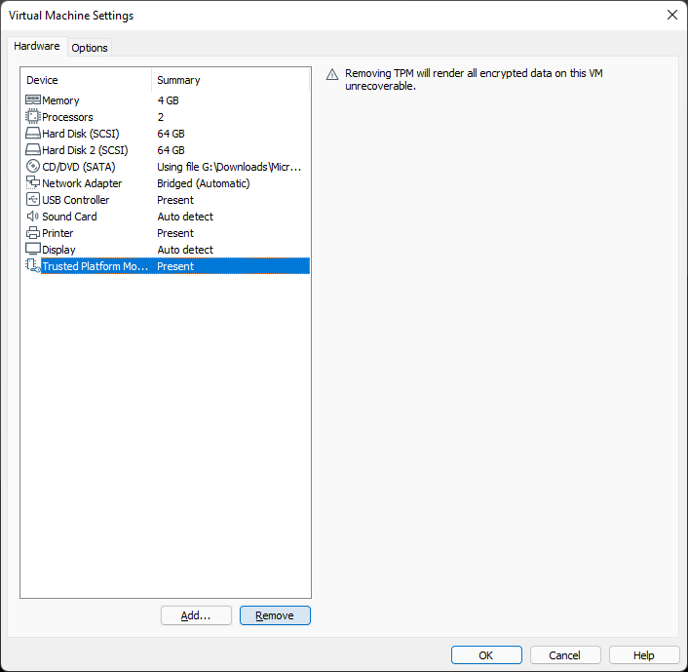Select the CD/DVD (SATA) label

click(79, 167)
